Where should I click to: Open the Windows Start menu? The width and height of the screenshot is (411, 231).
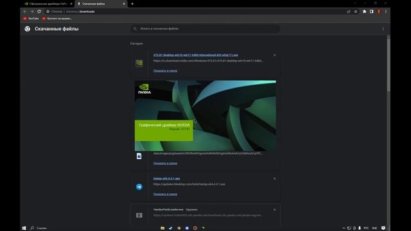pyautogui.click(x=24, y=228)
